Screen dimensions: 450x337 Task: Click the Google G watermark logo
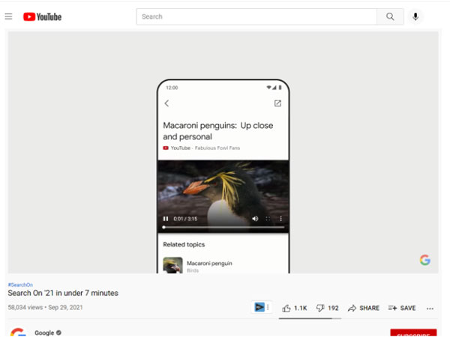tap(424, 260)
